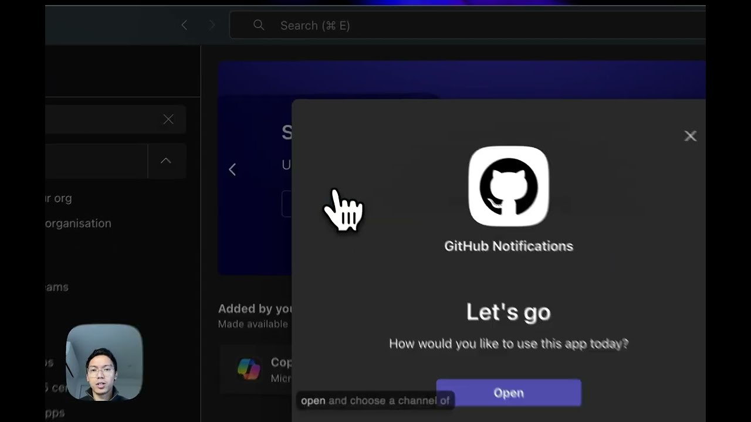Click the presenter webcam thumbnail

[104, 362]
